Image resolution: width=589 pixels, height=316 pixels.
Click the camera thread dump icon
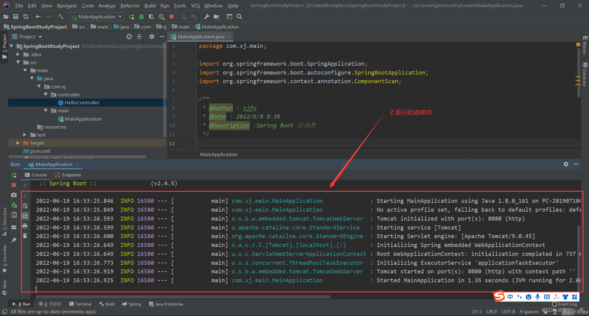coord(14,195)
